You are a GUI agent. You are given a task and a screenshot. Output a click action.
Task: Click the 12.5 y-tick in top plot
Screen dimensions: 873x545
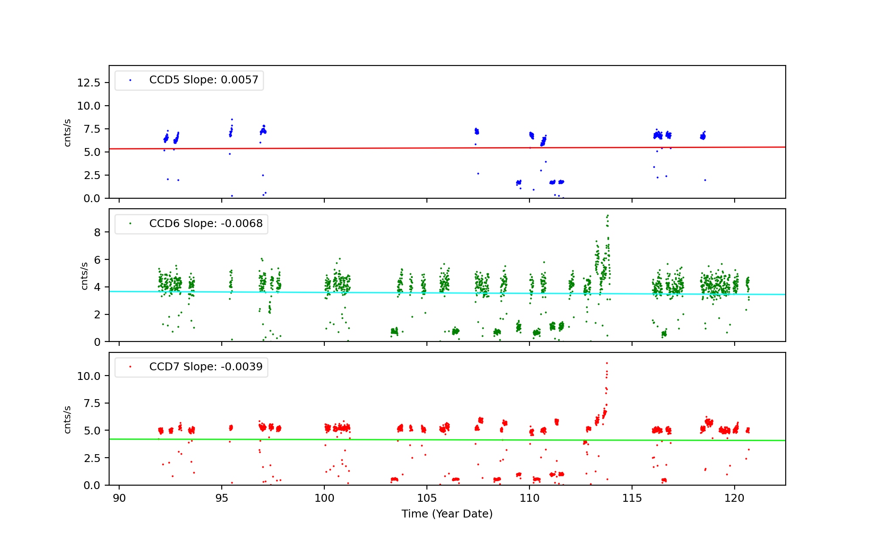[x=89, y=83]
